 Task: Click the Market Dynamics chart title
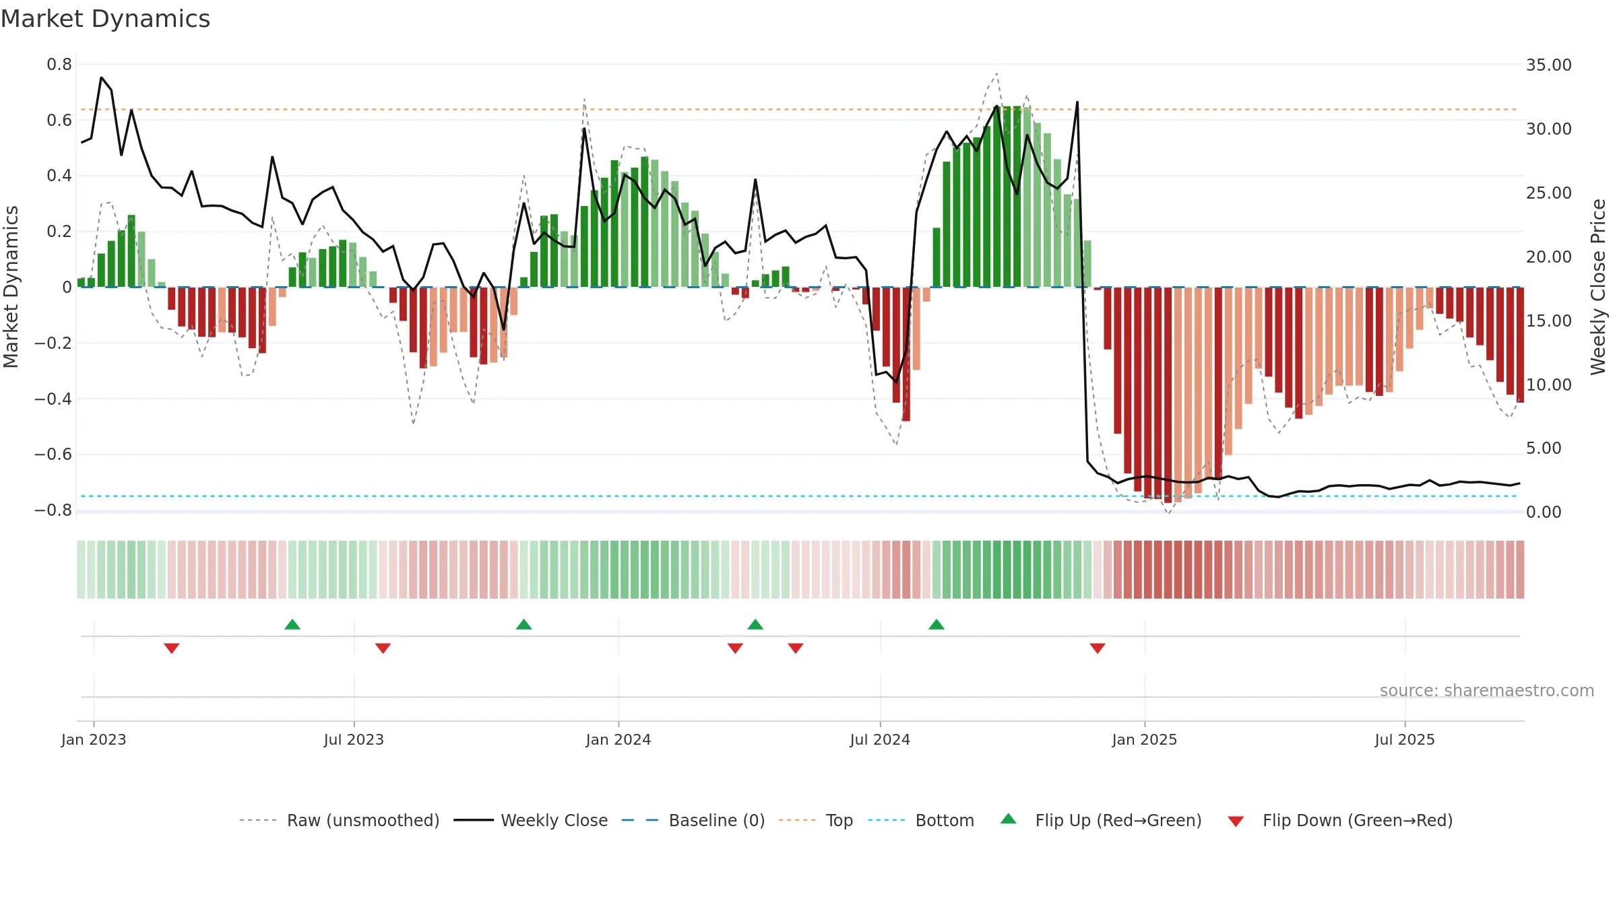click(106, 19)
